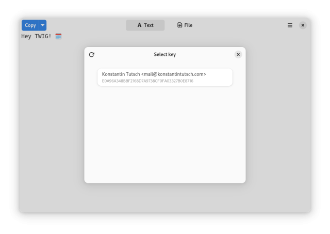This screenshot has width=330, height=234.
Task: Click the "Hey TWIG!" text in the editor
Action: pyautogui.click(x=36, y=37)
